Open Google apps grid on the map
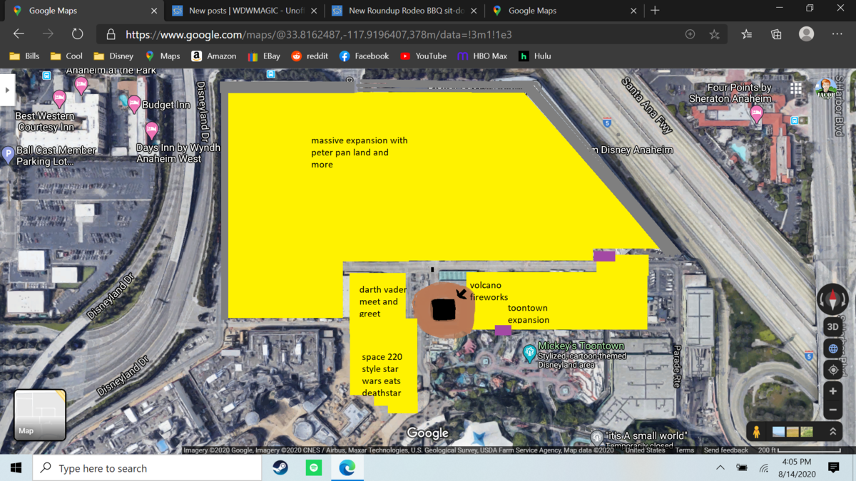The width and height of the screenshot is (856, 481). 795,88
